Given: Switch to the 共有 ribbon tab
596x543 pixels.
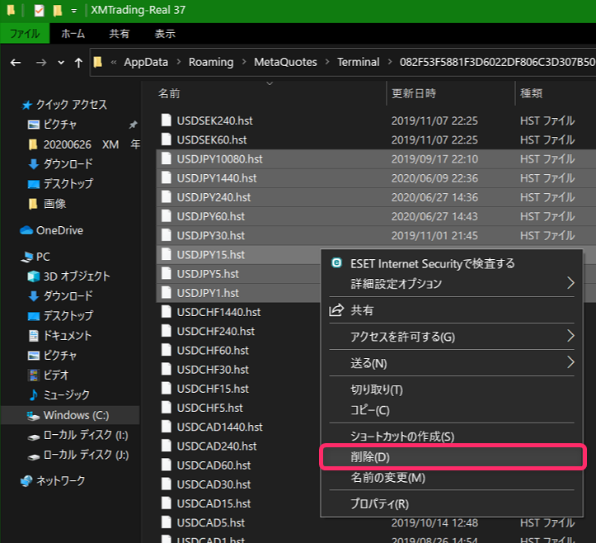Looking at the screenshot, I should [120, 34].
